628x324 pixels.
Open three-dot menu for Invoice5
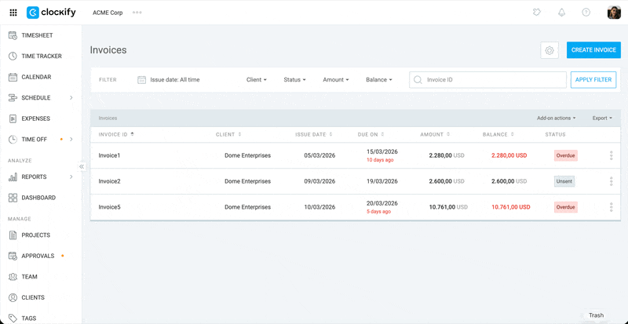coord(611,207)
